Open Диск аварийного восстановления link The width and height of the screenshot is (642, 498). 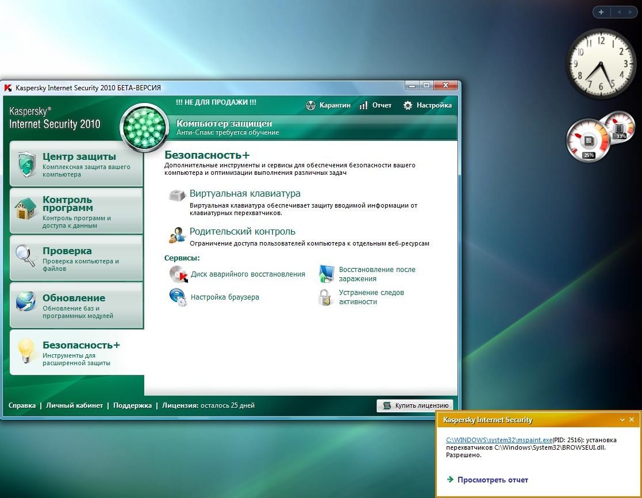[248, 274]
